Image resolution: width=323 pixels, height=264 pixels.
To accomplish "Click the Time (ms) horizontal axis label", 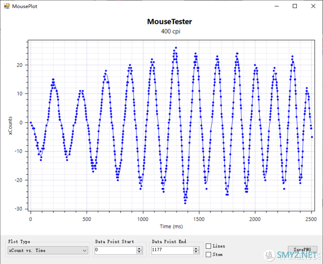I will pos(172,226).
